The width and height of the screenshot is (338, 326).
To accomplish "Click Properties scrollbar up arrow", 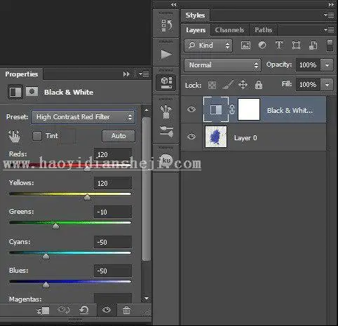I will pos(147,110).
